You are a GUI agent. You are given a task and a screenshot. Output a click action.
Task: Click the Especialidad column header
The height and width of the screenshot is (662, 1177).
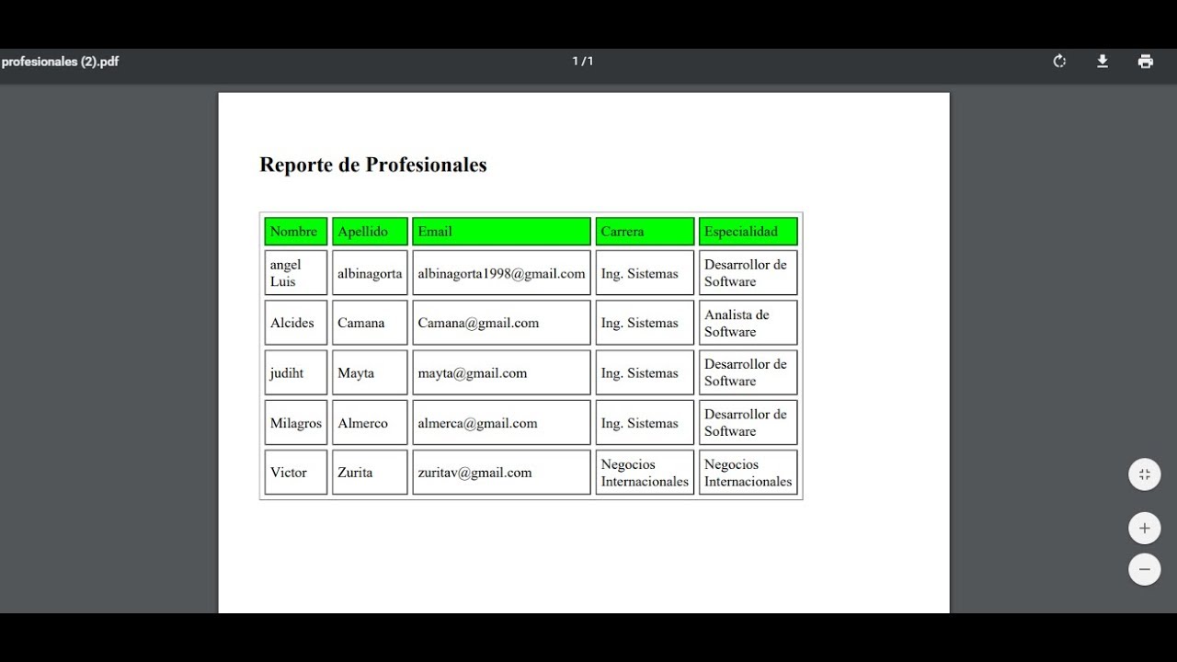click(x=748, y=232)
